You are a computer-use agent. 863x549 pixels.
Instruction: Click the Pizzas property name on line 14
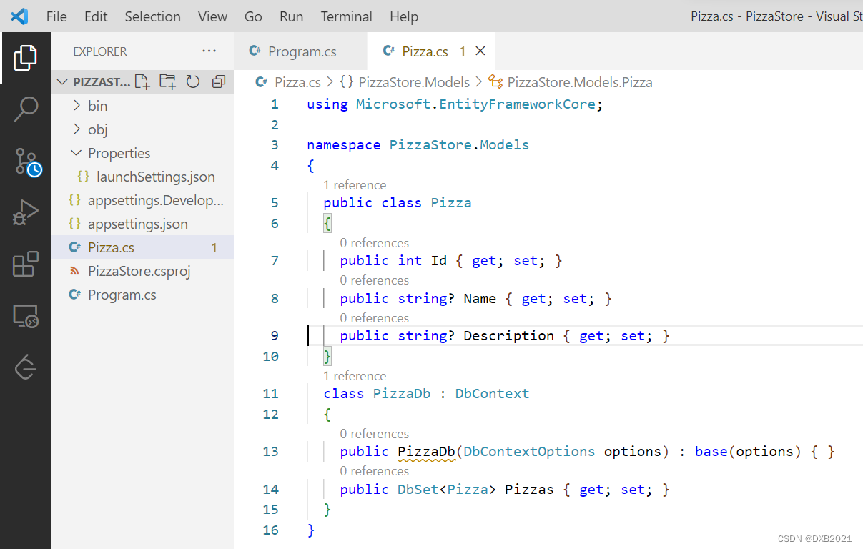(x=529, y=490)
